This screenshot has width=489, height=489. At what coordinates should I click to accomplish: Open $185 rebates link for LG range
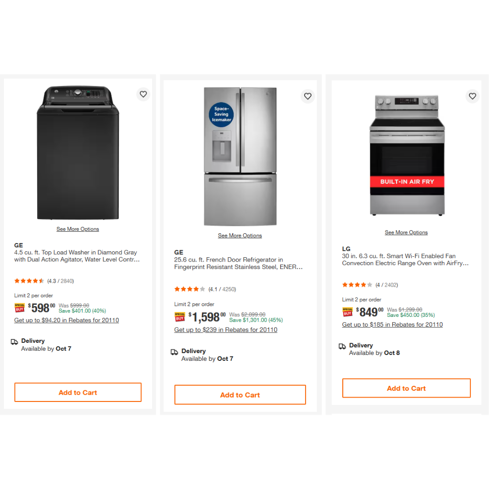393,325
